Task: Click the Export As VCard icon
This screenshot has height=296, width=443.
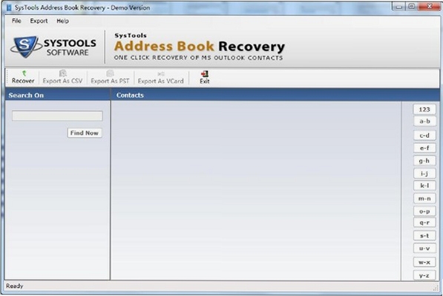Action: tap(161, 74)
